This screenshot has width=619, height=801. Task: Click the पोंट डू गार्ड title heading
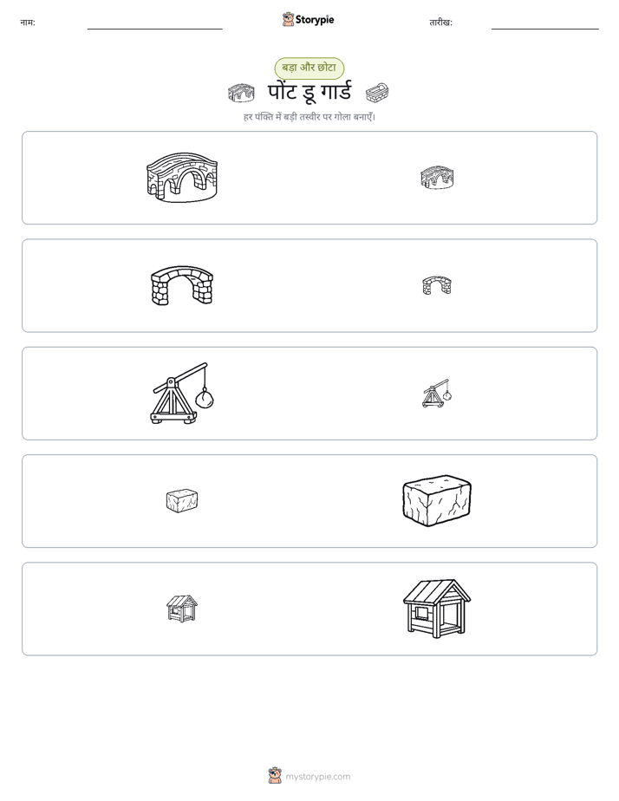coord(309,92)
